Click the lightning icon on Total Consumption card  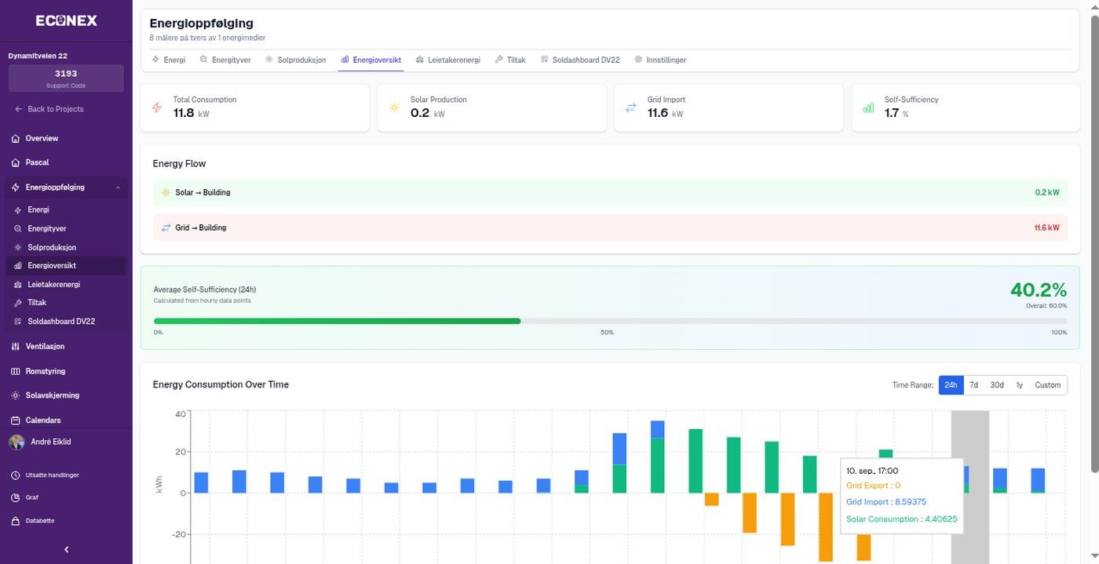coord(157,107)
